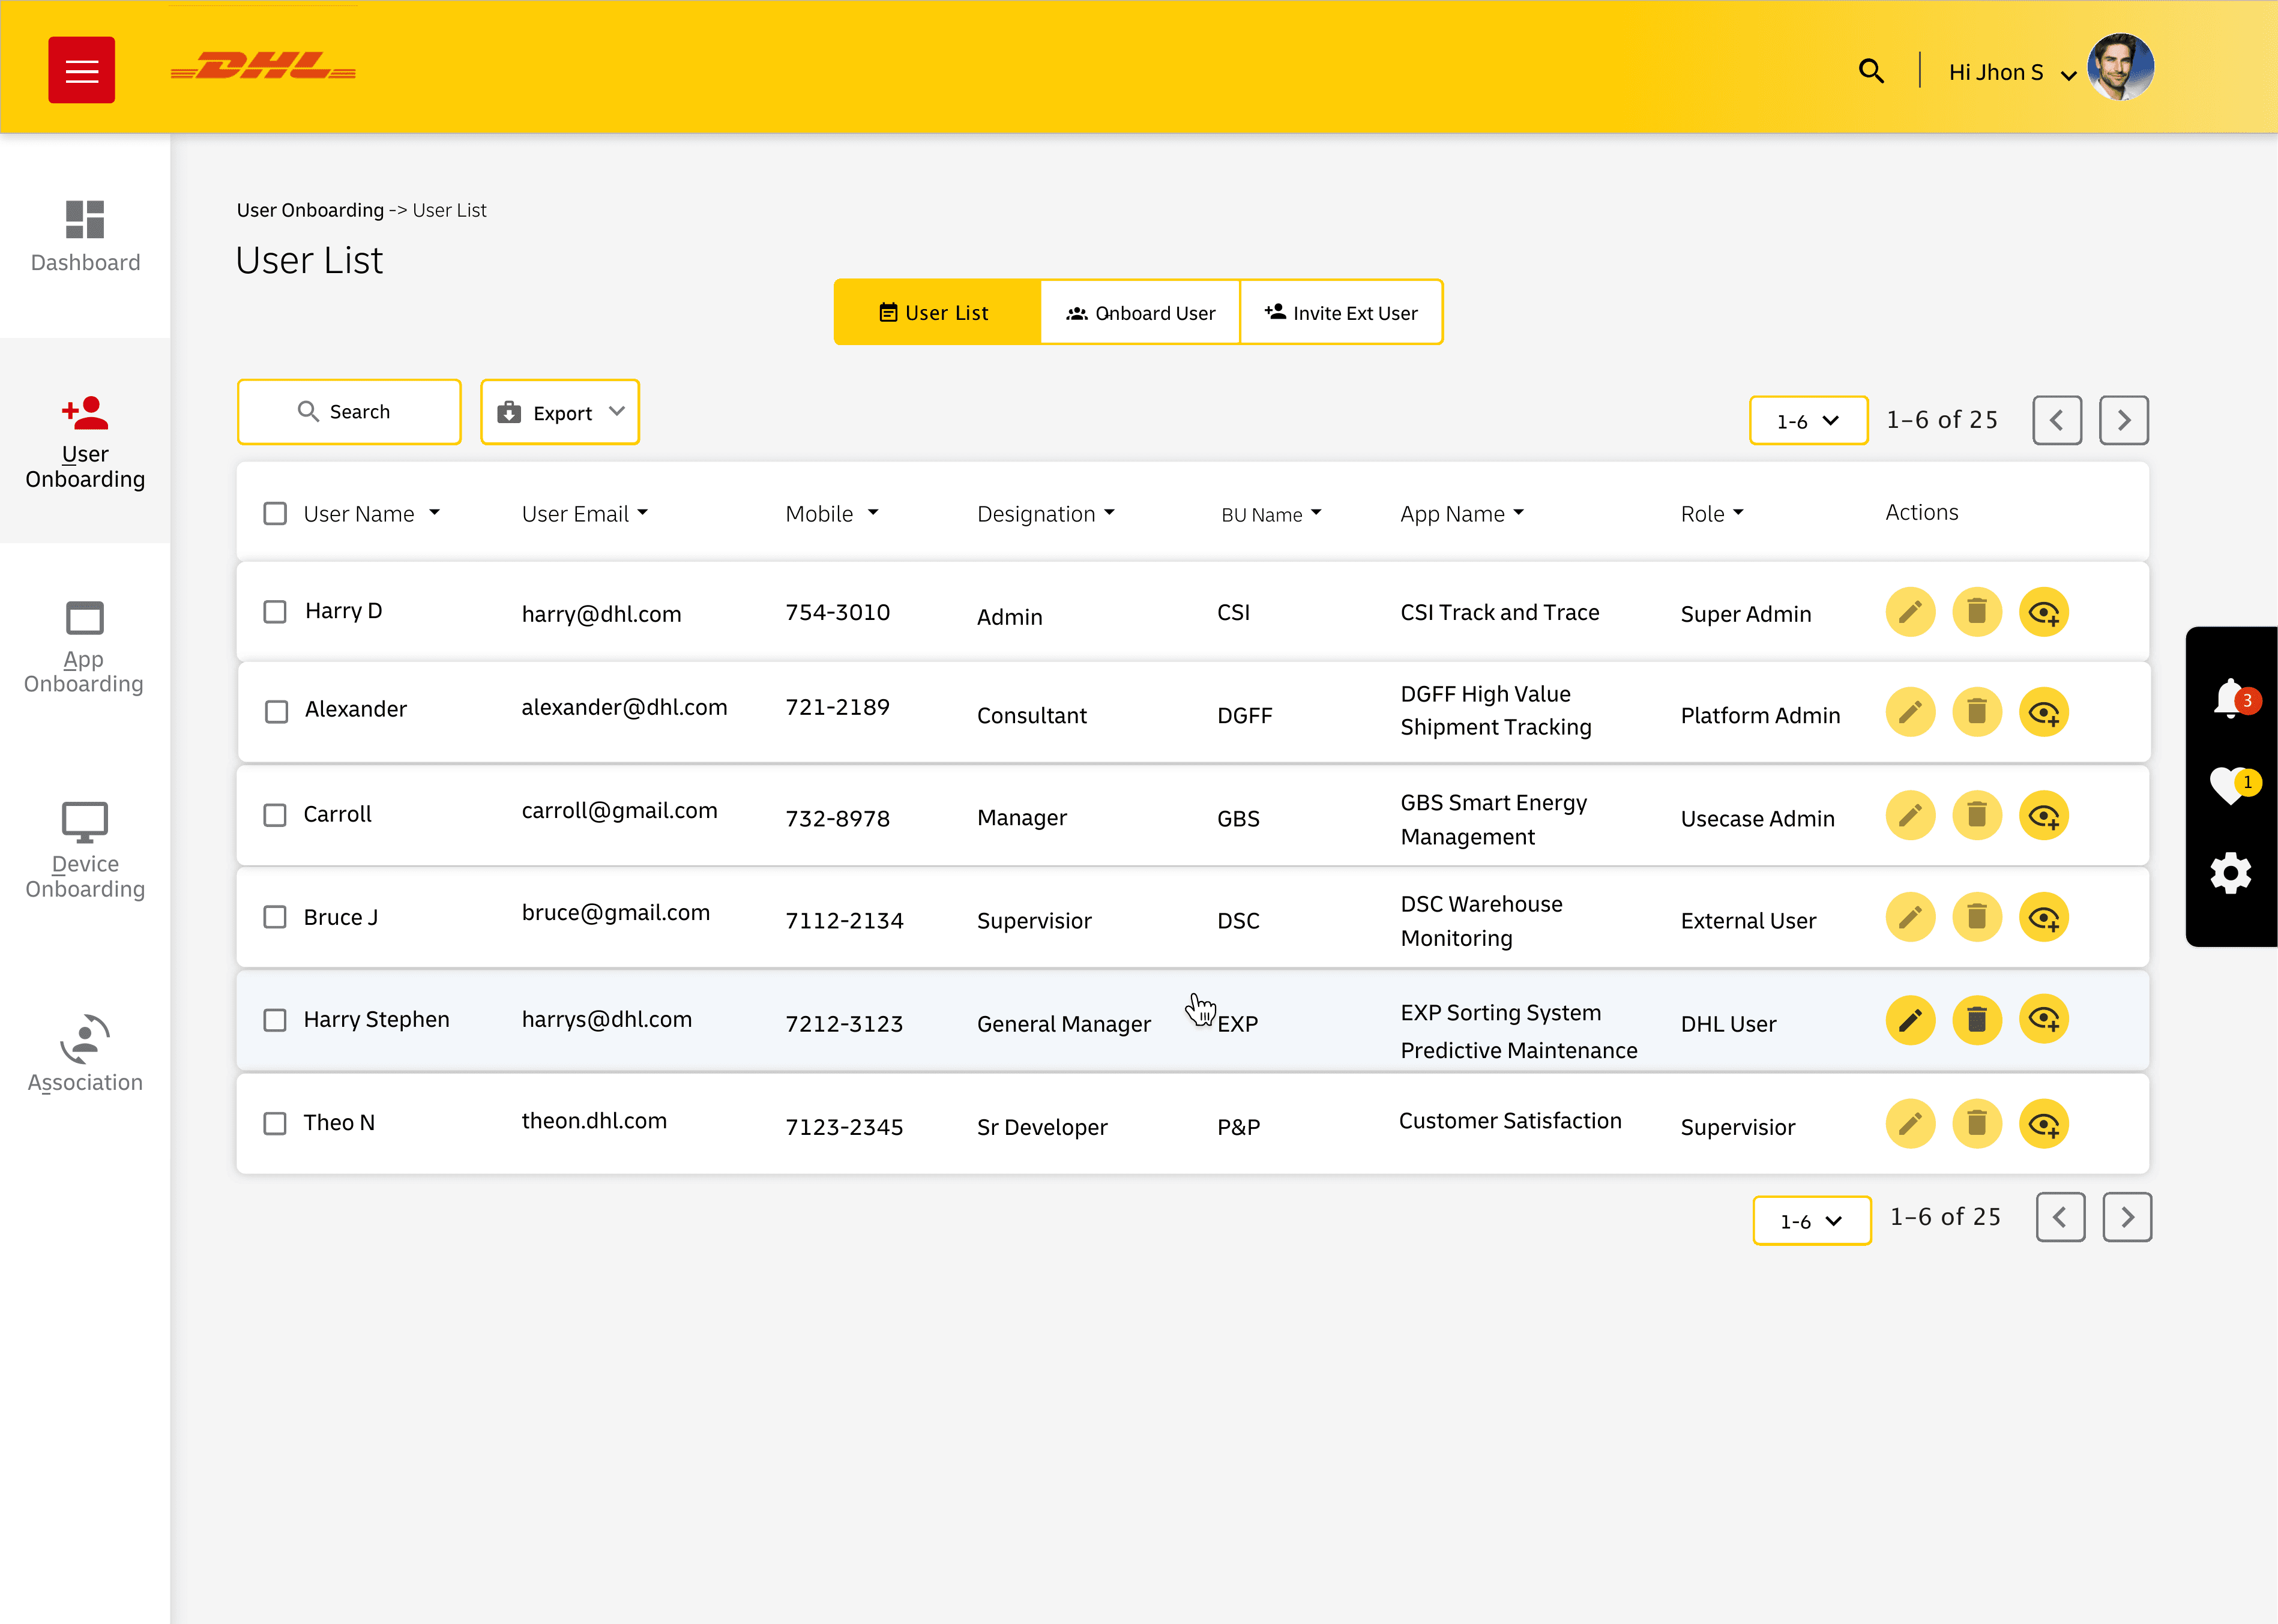Open the notifications bell icon

click(2231, 698)
